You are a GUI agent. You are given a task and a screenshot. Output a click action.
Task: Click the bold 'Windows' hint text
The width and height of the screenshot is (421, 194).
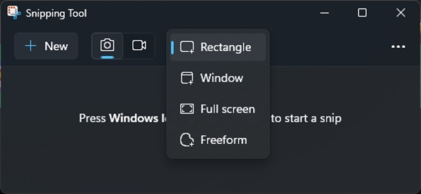[133, 118]
